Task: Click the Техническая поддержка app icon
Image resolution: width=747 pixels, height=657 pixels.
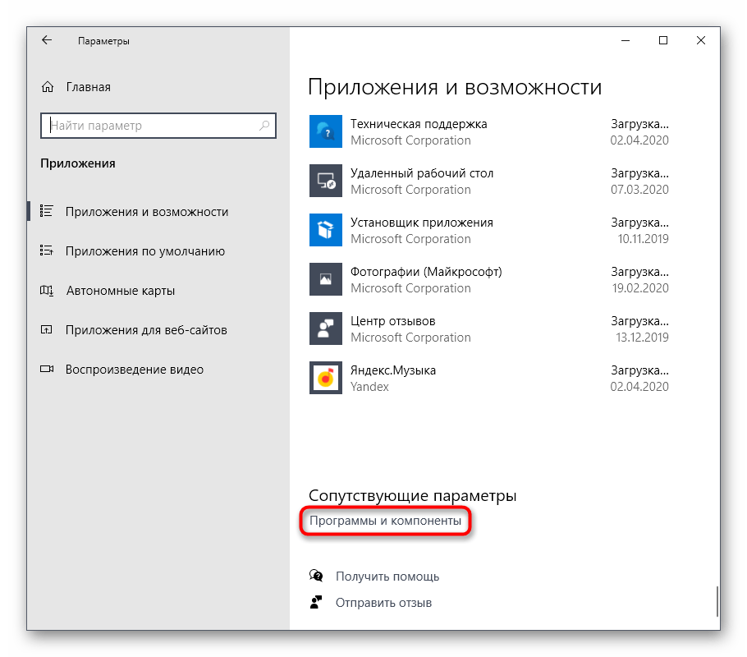Action: 325,131
